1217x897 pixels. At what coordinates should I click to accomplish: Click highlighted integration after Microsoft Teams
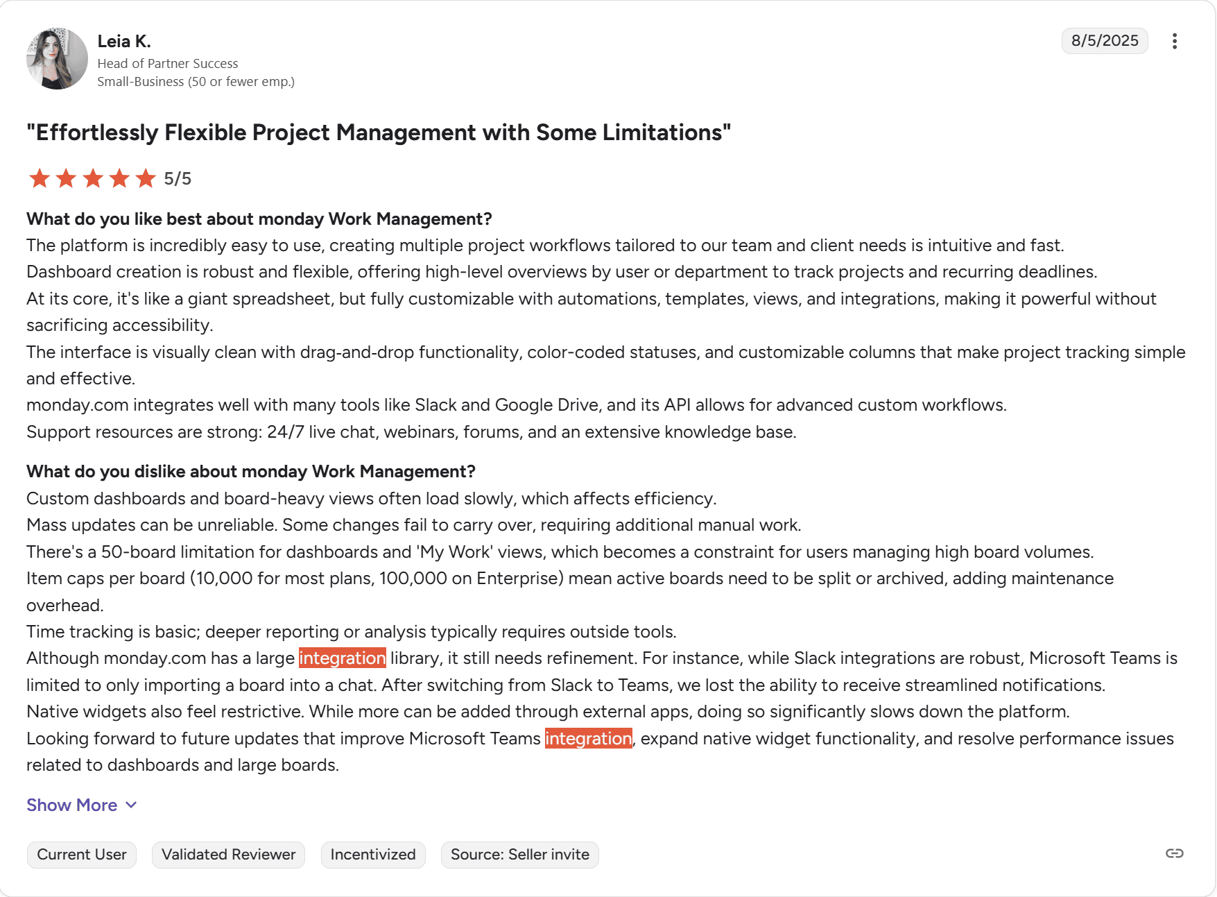(589, 738)
